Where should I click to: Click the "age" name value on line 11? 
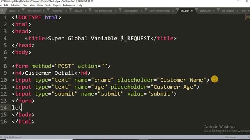coord(99,87)
